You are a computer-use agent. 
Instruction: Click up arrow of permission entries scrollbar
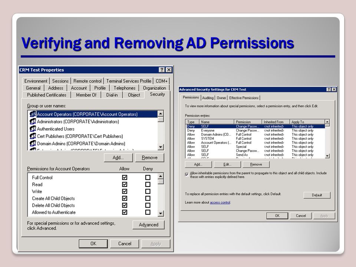coord(327,122)
